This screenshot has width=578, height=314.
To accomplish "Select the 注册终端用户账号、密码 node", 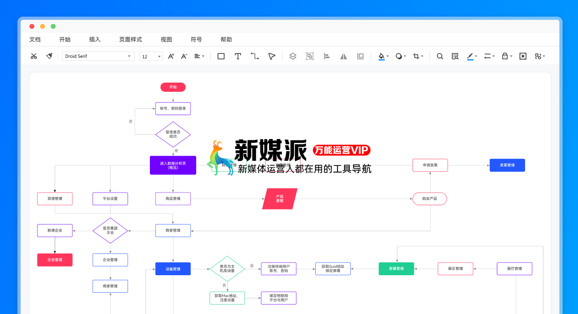I will click(279, 269).
